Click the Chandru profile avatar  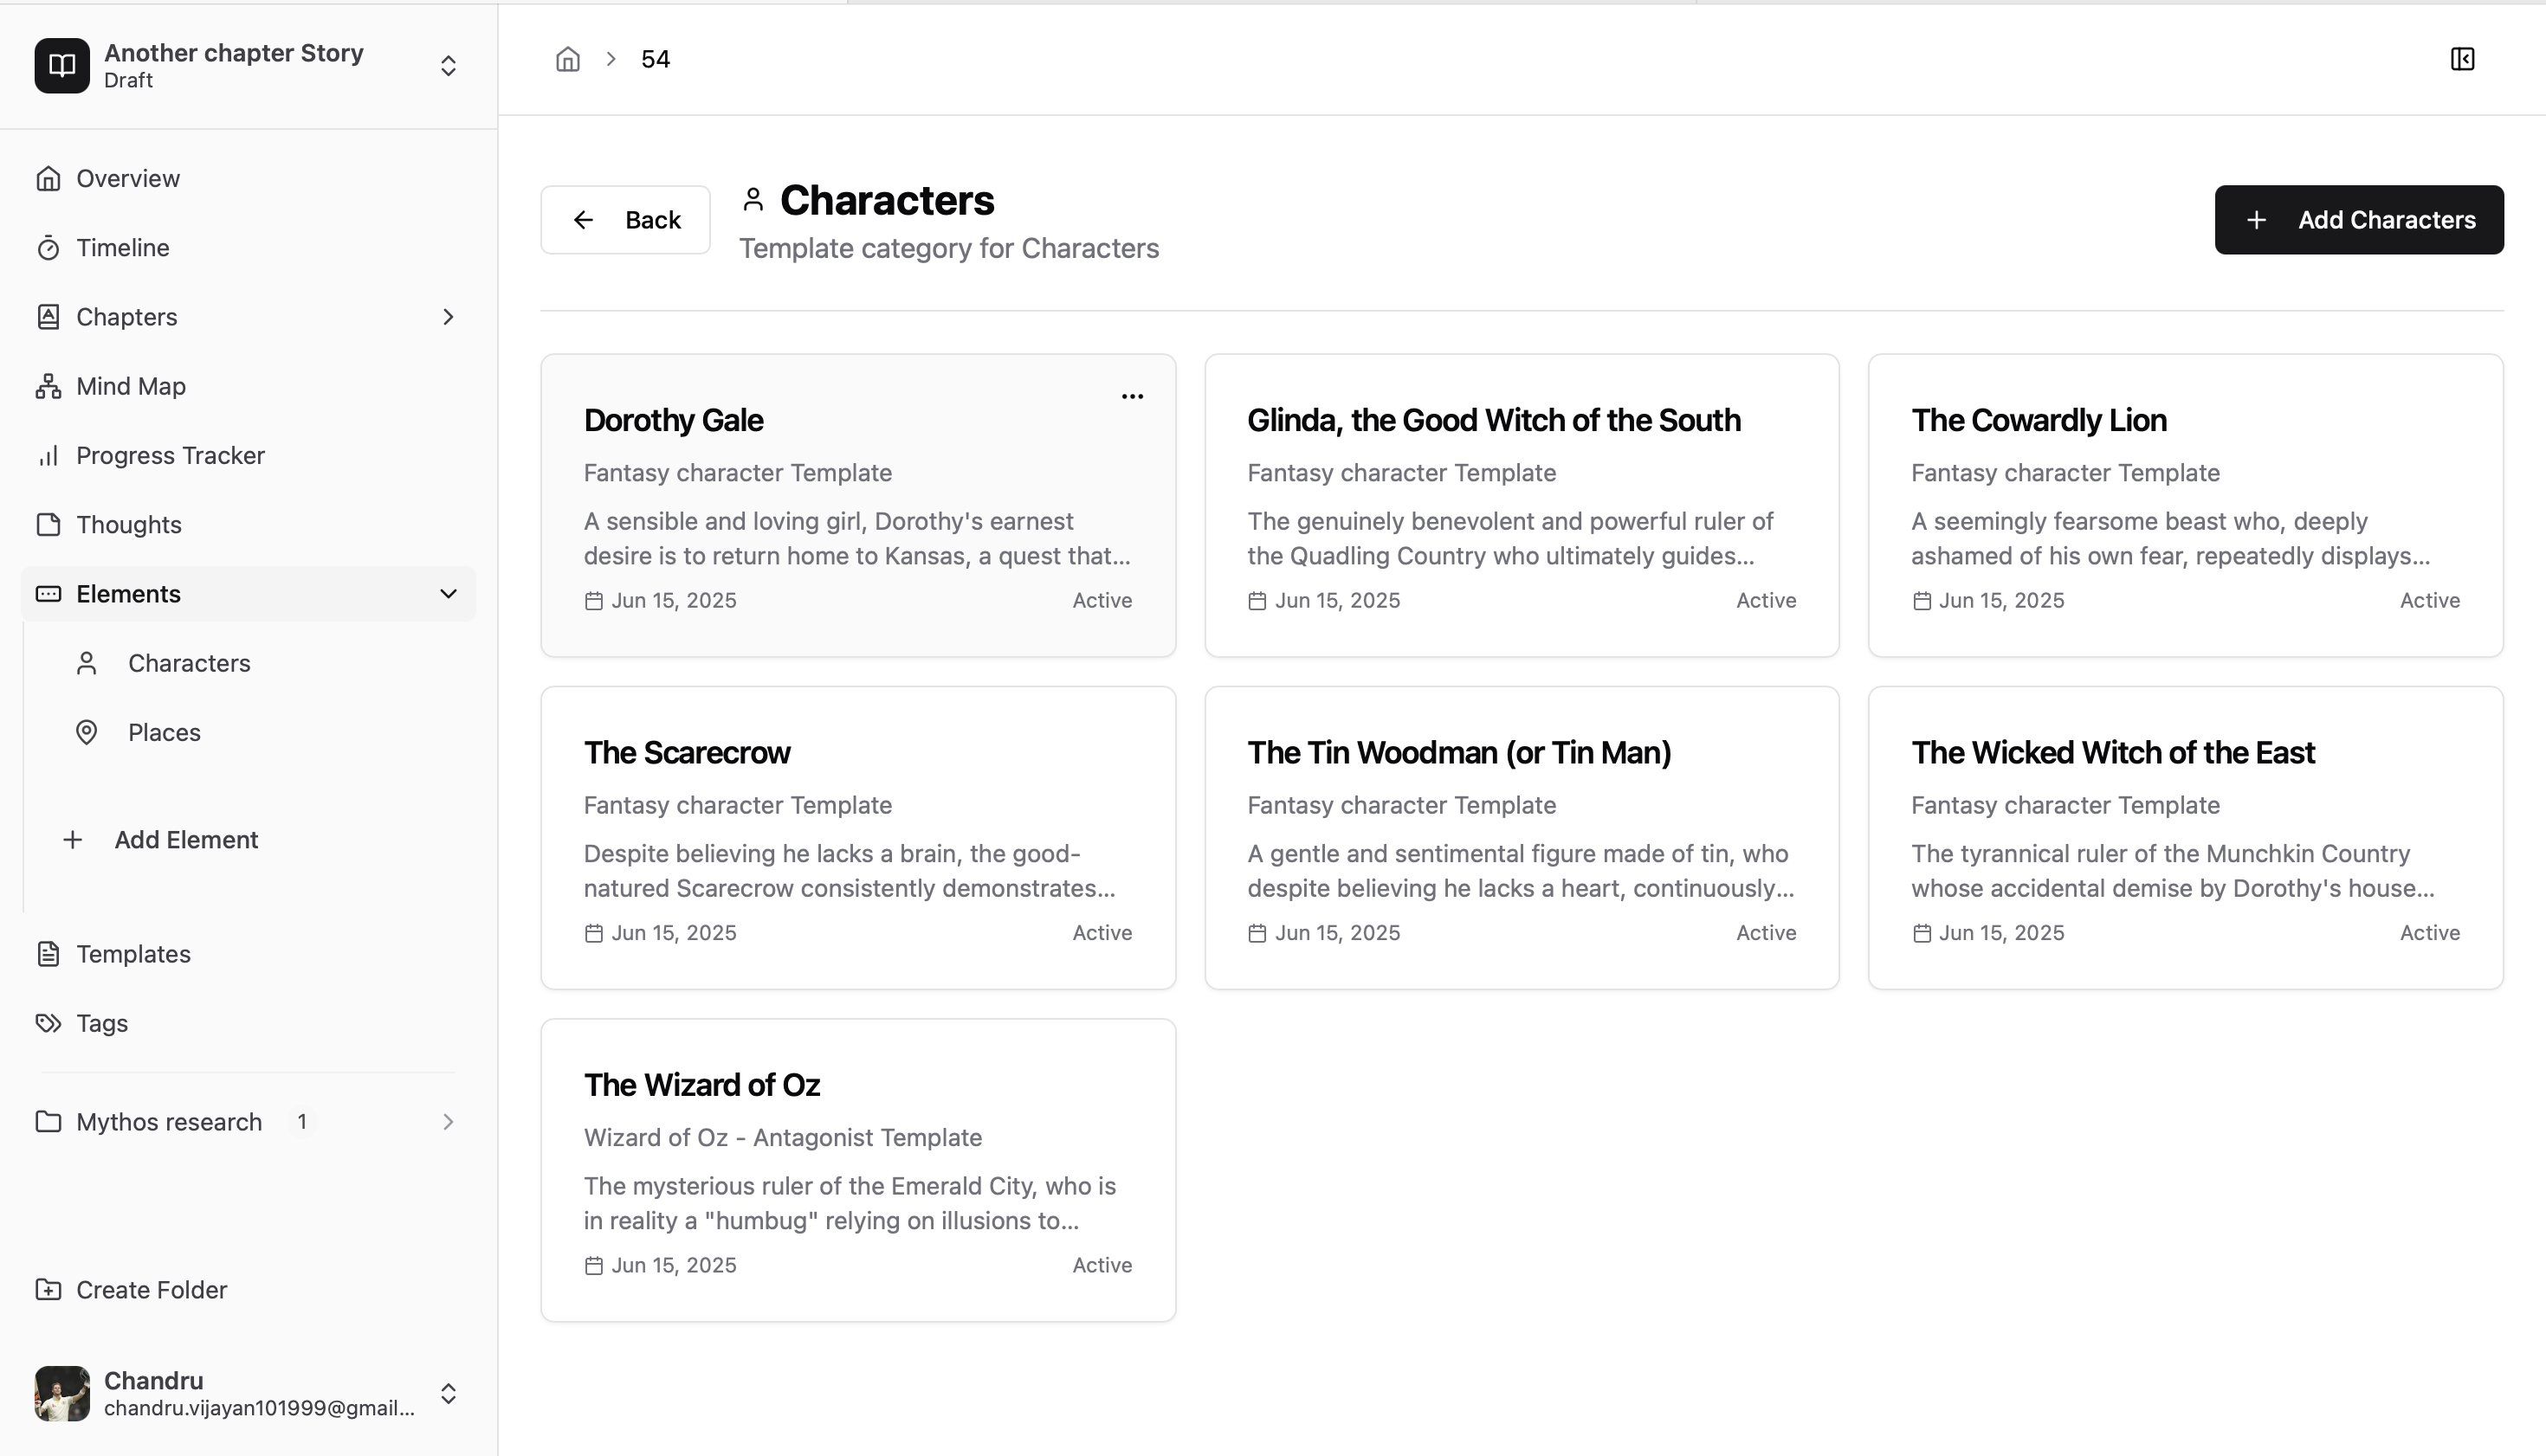62,1394
